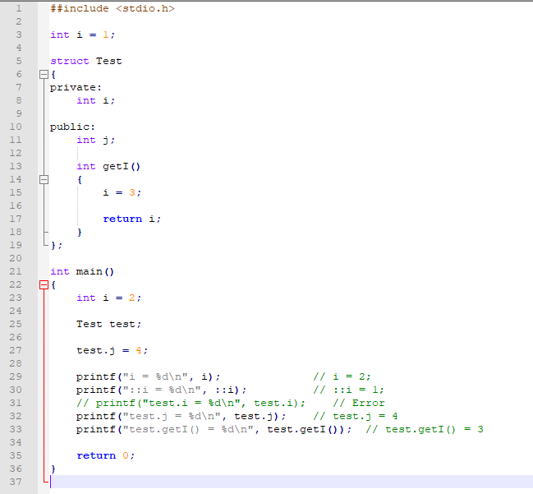The height and width of the screenshot is (494, 533).
Task: Click the 'private:' access specifier
Action: (76, 88)
